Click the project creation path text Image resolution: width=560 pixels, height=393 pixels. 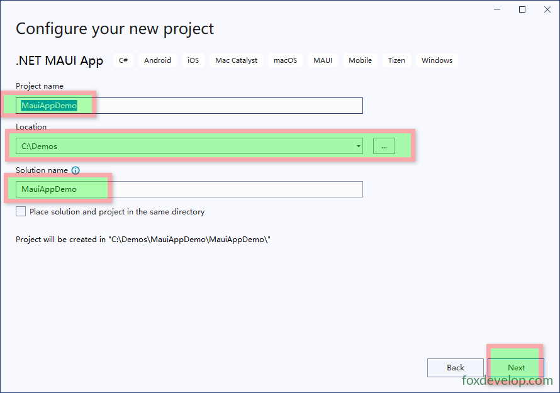pyautogui.click(x=143, y=240)
